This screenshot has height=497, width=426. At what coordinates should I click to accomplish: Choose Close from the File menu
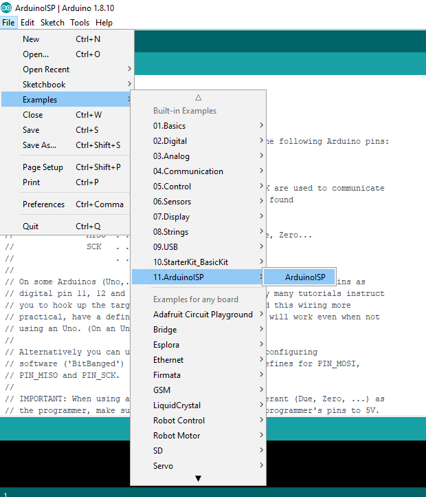66,115
